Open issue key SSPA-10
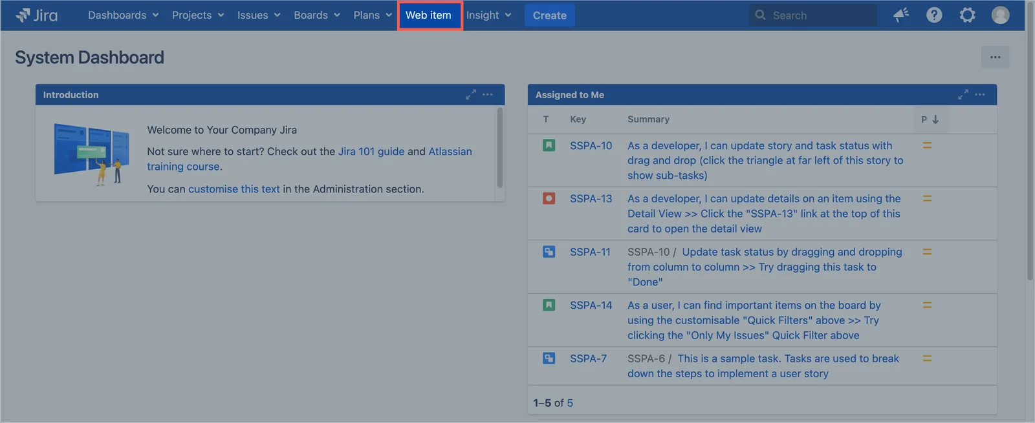Image resolution: width=1035 pixels, height=423 pixels. point(591,145)
